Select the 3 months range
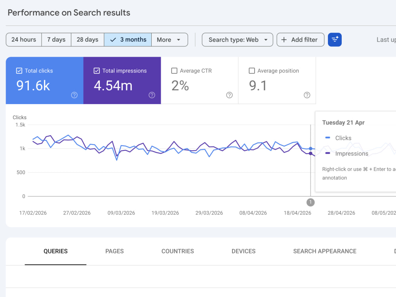396x297 pixels. pyautogui.click(x=128, y=40)
